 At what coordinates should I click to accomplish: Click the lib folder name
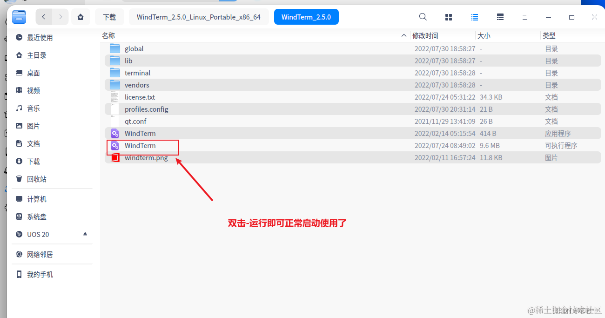128,61
